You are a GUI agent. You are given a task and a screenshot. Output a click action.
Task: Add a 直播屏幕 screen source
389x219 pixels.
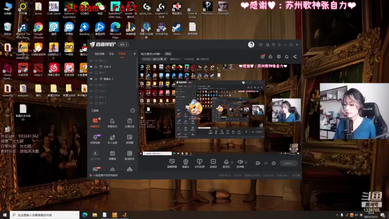point(172,164)
